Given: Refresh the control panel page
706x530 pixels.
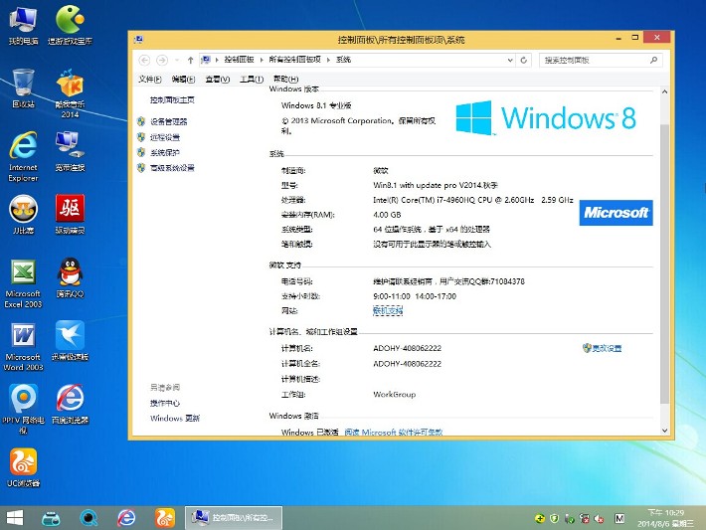Looking at the screenshot, I should (x=524, y=60).
